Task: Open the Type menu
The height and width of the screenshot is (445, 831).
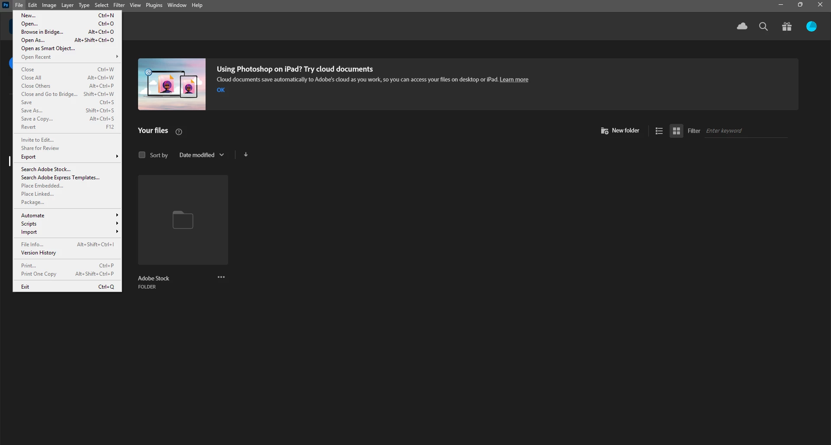Action: pos(84,5)
